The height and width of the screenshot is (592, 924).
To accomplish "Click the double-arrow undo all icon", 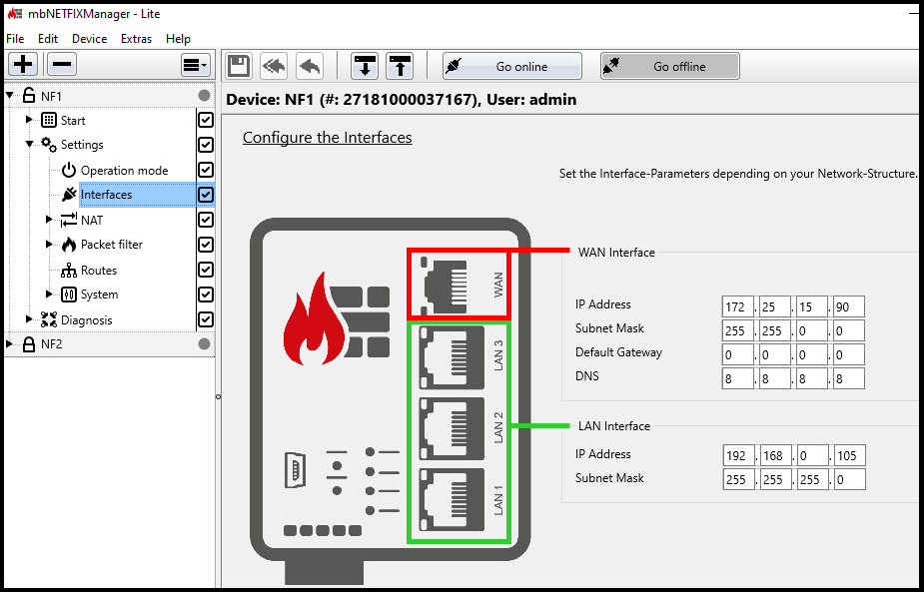I will pyautogui.click(x=274, y=66).
